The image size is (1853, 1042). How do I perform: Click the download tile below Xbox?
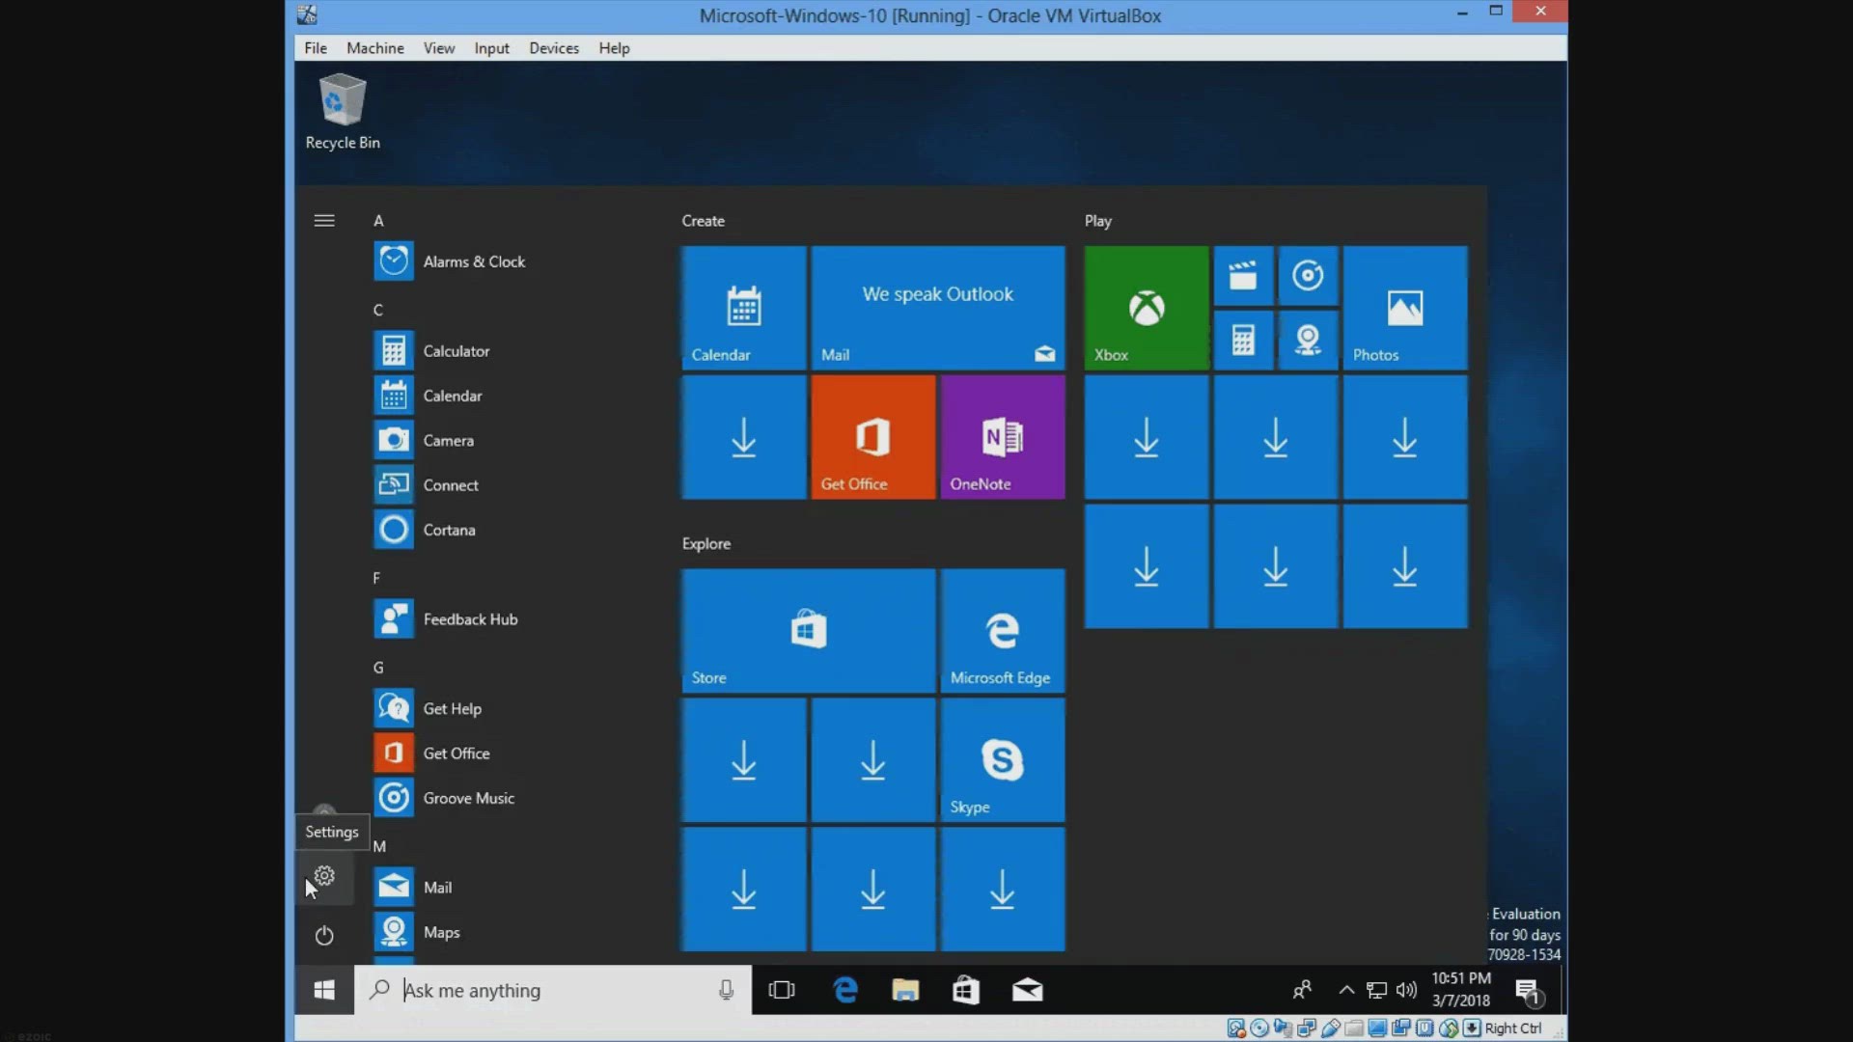(1146, 437)
